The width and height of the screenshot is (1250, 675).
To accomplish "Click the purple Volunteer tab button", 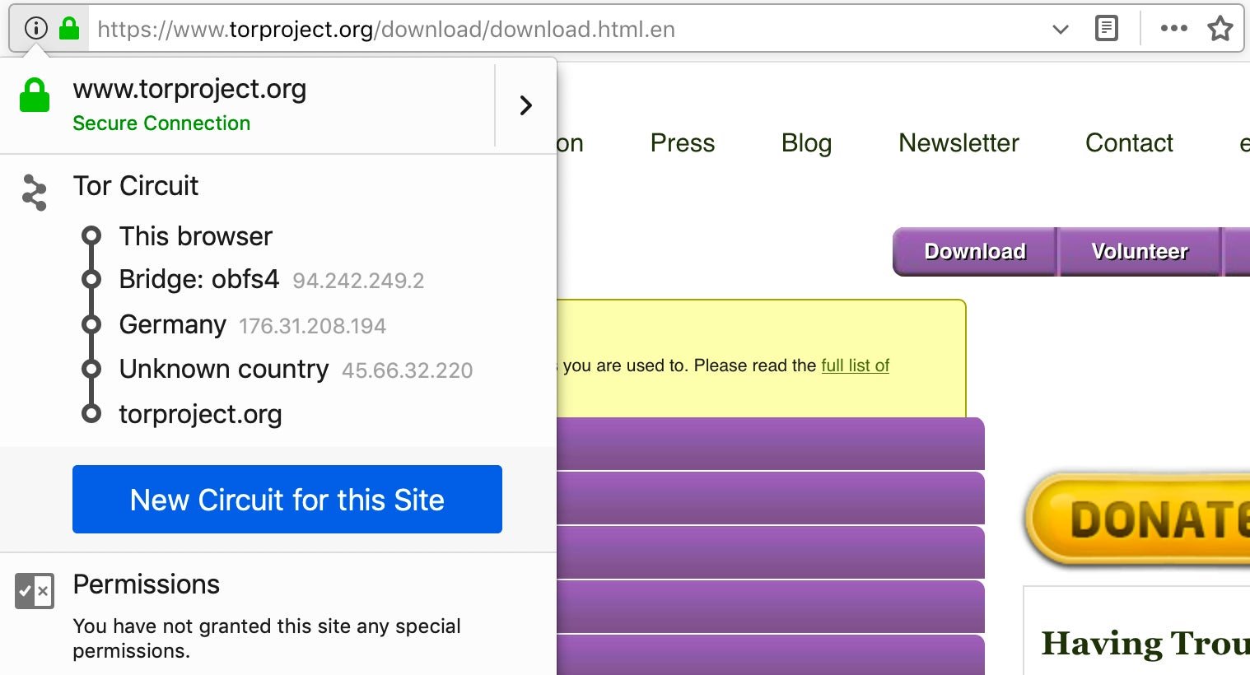I will [x=1140, y=252].
